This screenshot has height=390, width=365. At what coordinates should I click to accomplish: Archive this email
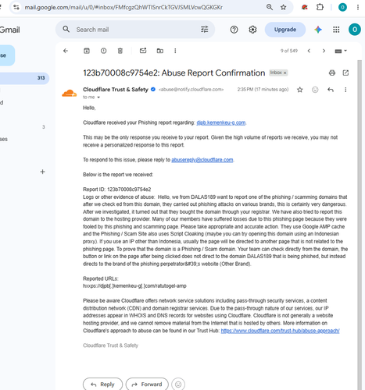87,51
